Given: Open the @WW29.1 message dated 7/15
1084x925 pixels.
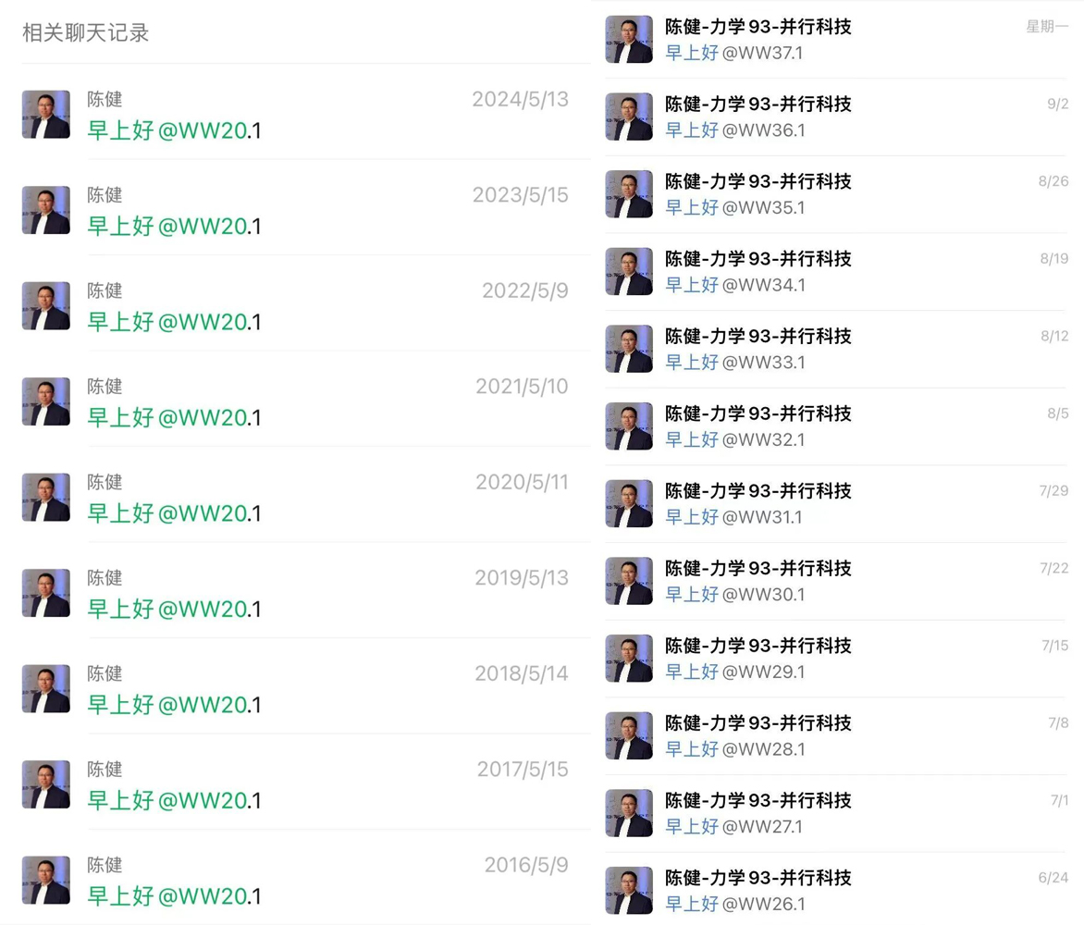Looking at the screenshot, I should coord(836,659).
